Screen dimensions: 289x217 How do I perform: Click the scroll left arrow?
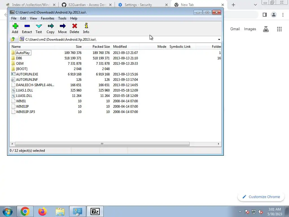coord(12,144)
